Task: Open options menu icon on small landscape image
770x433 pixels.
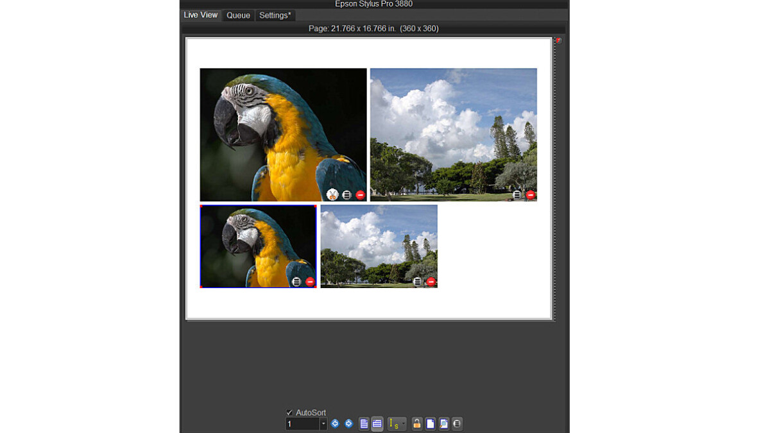Action: tap(418, 282)
